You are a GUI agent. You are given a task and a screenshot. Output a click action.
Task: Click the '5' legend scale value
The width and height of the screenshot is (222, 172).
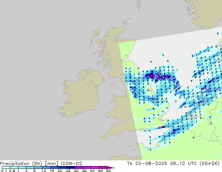[34, 171]
